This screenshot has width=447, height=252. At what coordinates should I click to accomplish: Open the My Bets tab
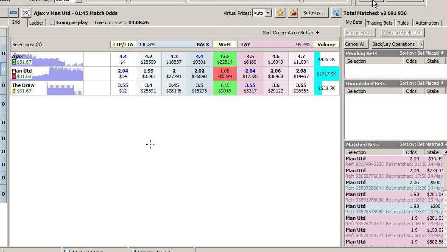[354, 22]
